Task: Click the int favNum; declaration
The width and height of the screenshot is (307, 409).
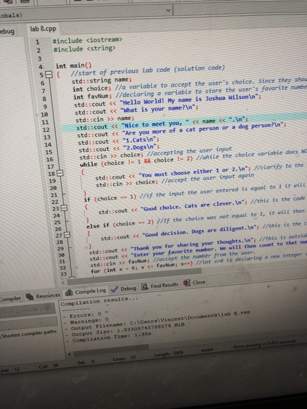Action: pyautogui.click(x=92, y=97)
